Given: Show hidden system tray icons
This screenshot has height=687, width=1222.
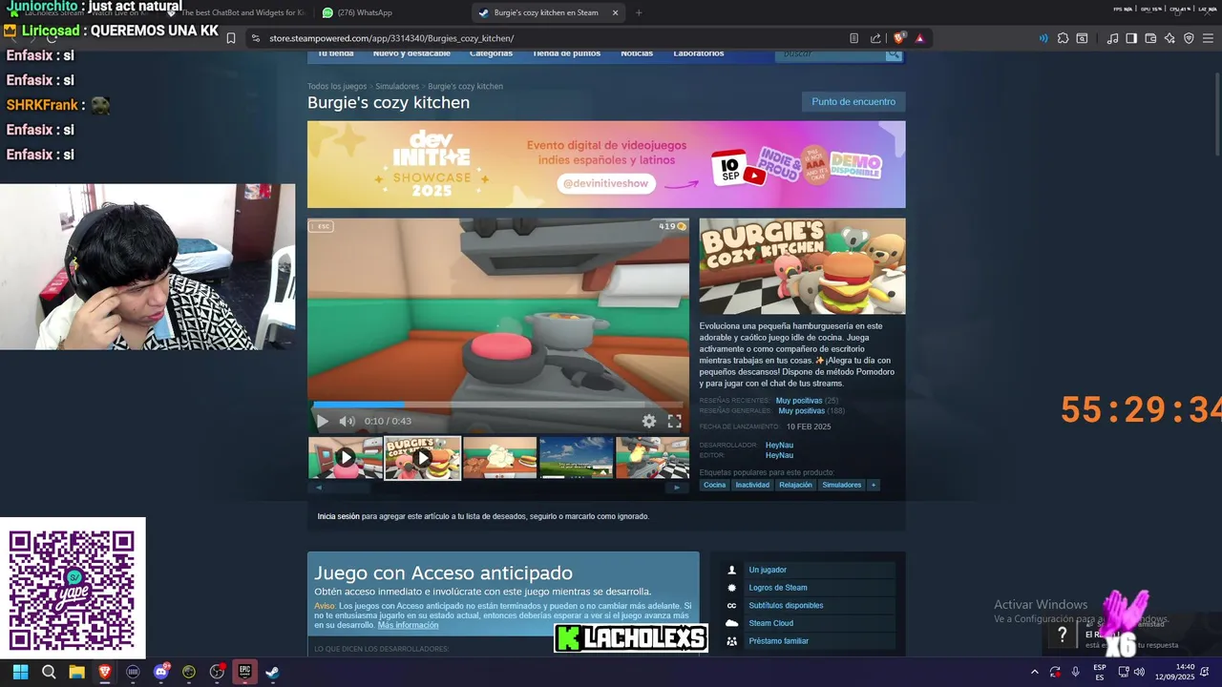Looking at the screenshot, I should (x=1034, y=672).
